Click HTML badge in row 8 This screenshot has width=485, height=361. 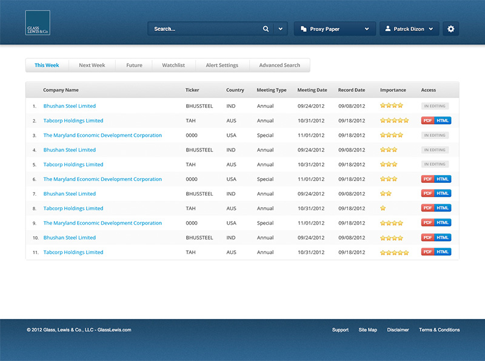click(x=443, y=208)
